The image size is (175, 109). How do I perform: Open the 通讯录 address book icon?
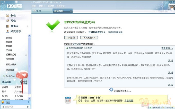8,26
